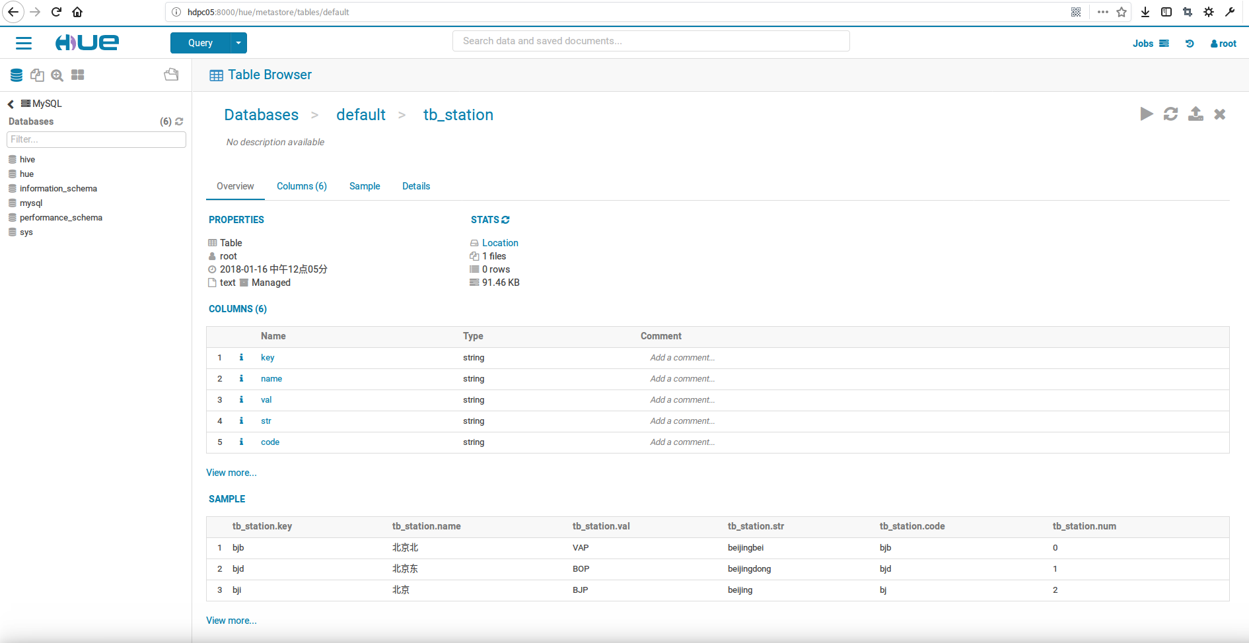Image resolution: width=1249 pixels, height=643 pixels.
Task: Open the query history icon
Action: [x=1190, y=44]
